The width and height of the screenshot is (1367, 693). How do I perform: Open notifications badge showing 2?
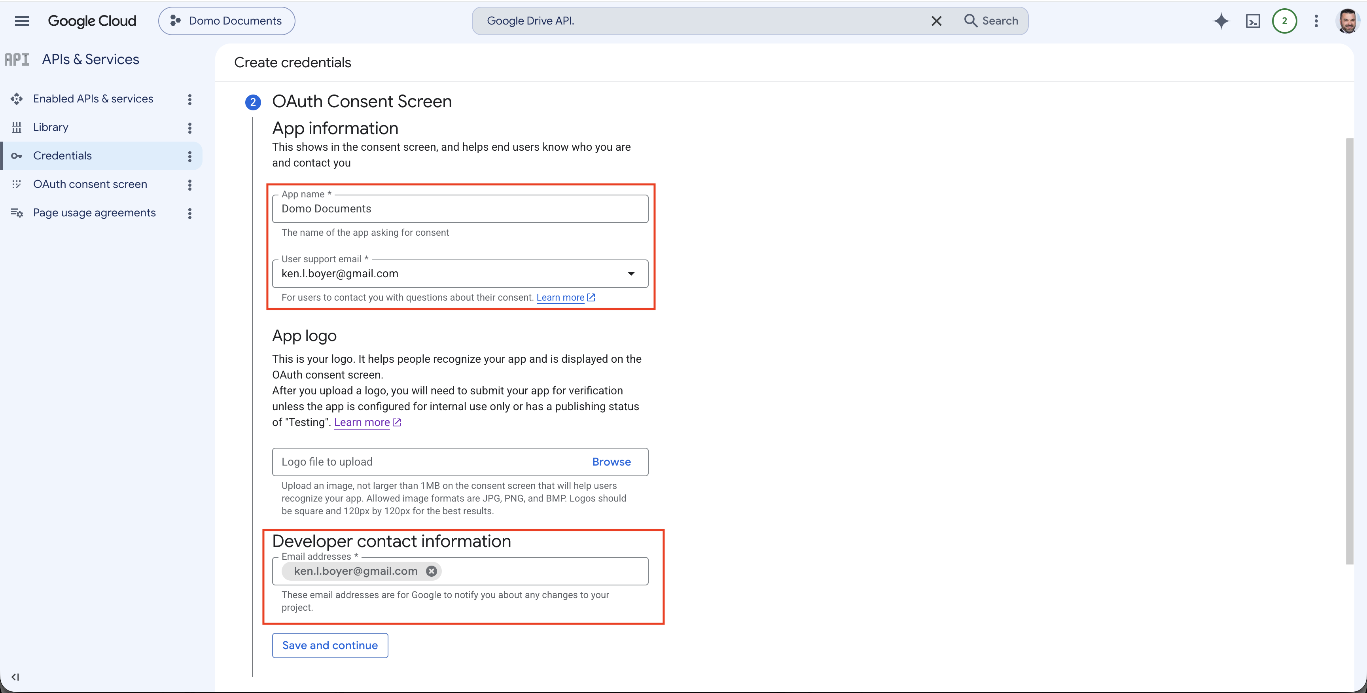coord(1284,21)
